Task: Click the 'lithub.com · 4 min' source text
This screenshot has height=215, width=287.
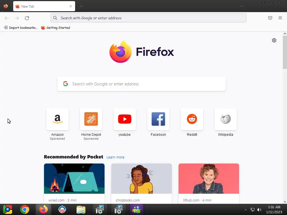Action: point(197,200)
